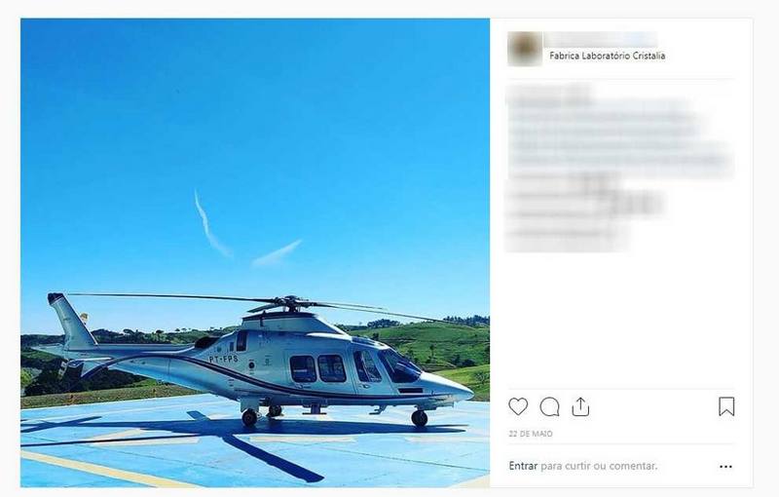Open location Fabrica Laboratório Cristalia
The image size is (779, 497).
click(x=607, y=56)
